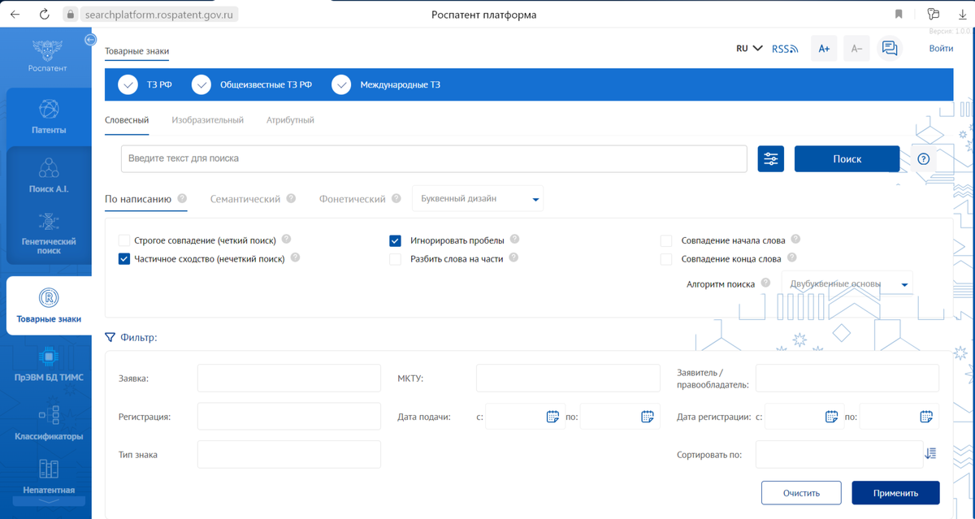Image resolution: width=975 pixels, height=519 pixels.
Task: Open ПрЭВМ БД ТИМС sidebar item
Action: coord(49,364)
